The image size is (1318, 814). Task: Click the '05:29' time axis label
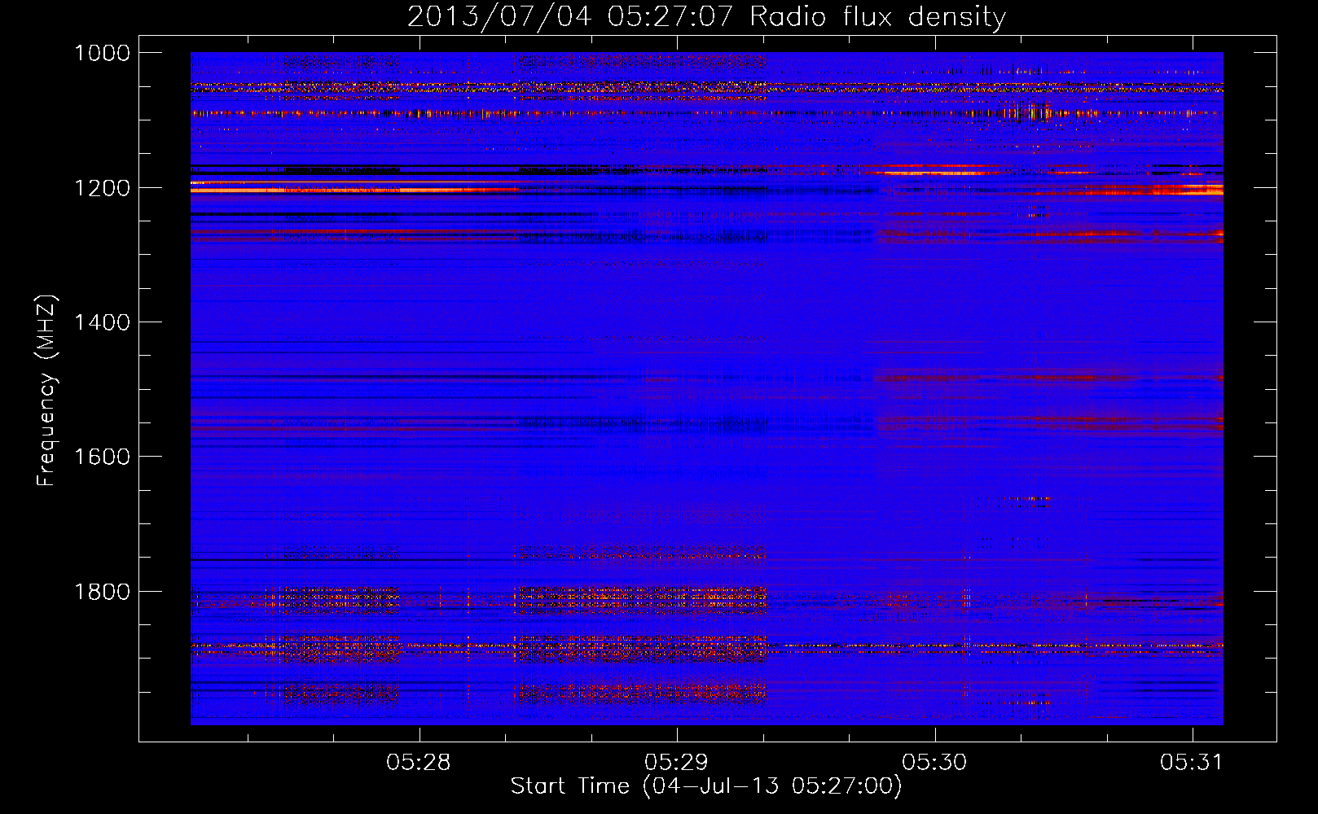point(676,762)
